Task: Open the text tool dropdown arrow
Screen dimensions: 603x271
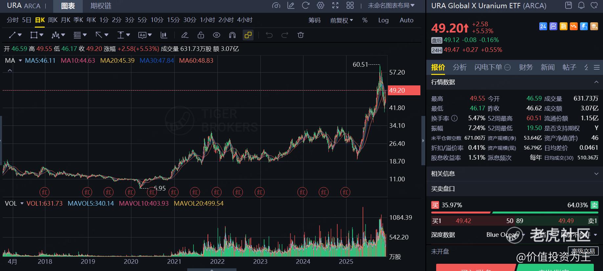Action: 150,35
